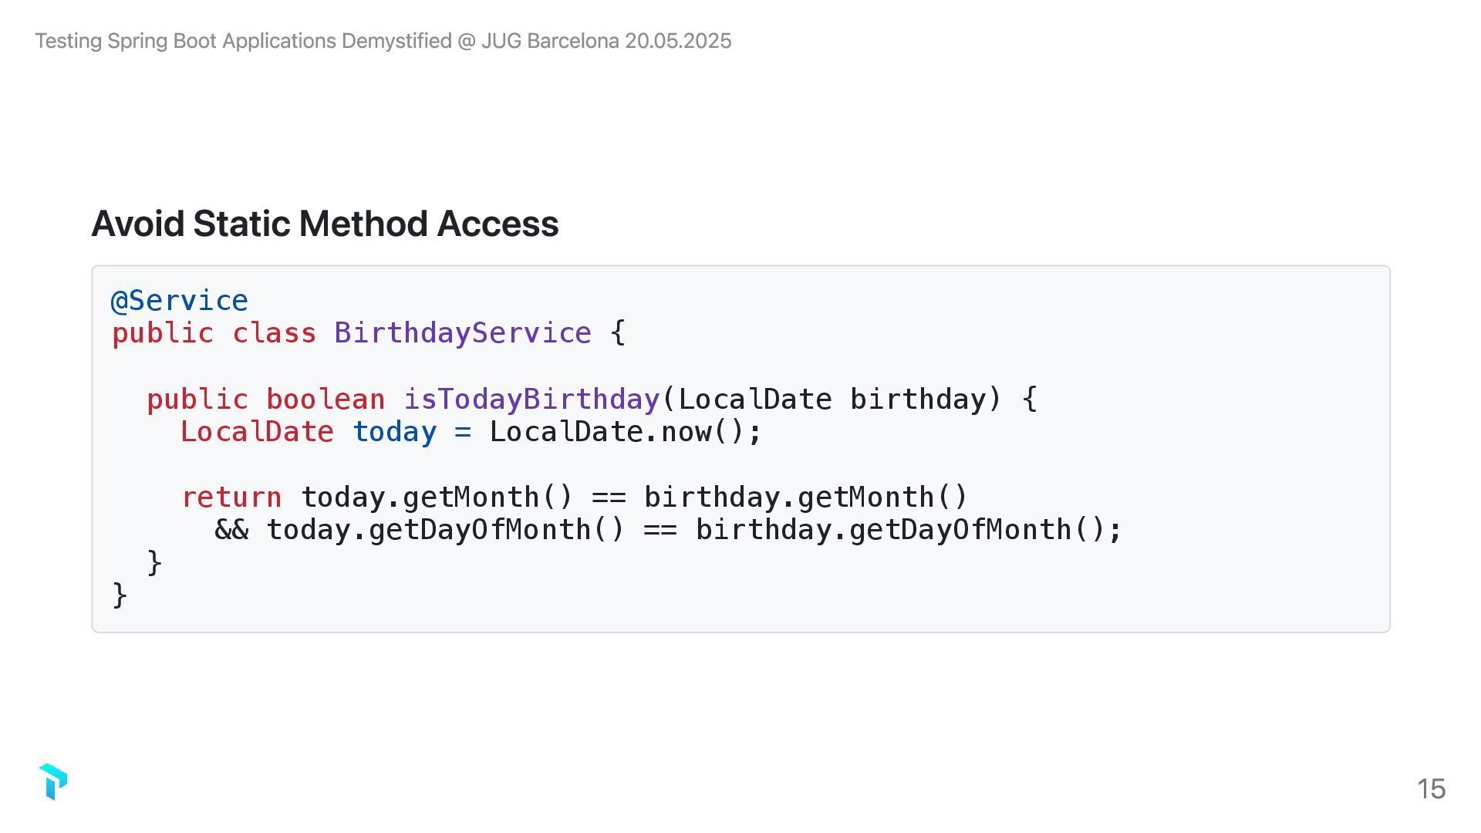
Task: Click the isTodayBirthday method name
Action: click(531, 400)
